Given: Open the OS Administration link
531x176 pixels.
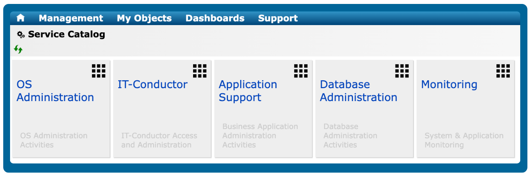Looking at the screenshot, I should pyautogui.click(x=55, y=91).
